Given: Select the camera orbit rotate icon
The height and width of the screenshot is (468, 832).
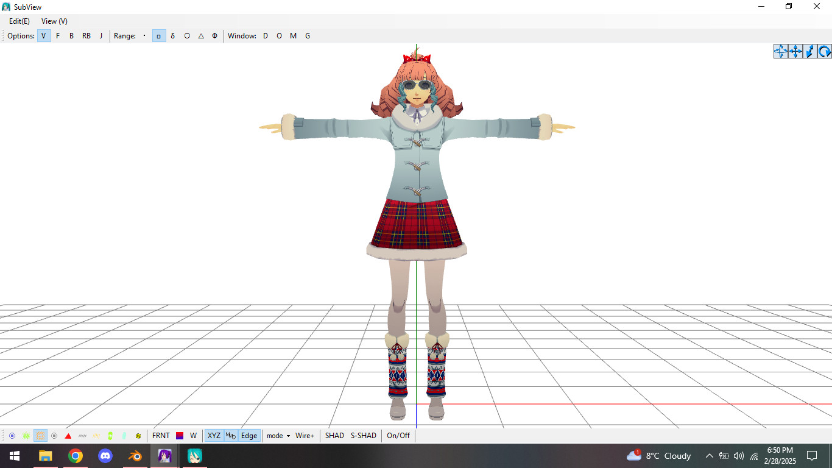Looking at the screenshot, I should coord(781,51).
